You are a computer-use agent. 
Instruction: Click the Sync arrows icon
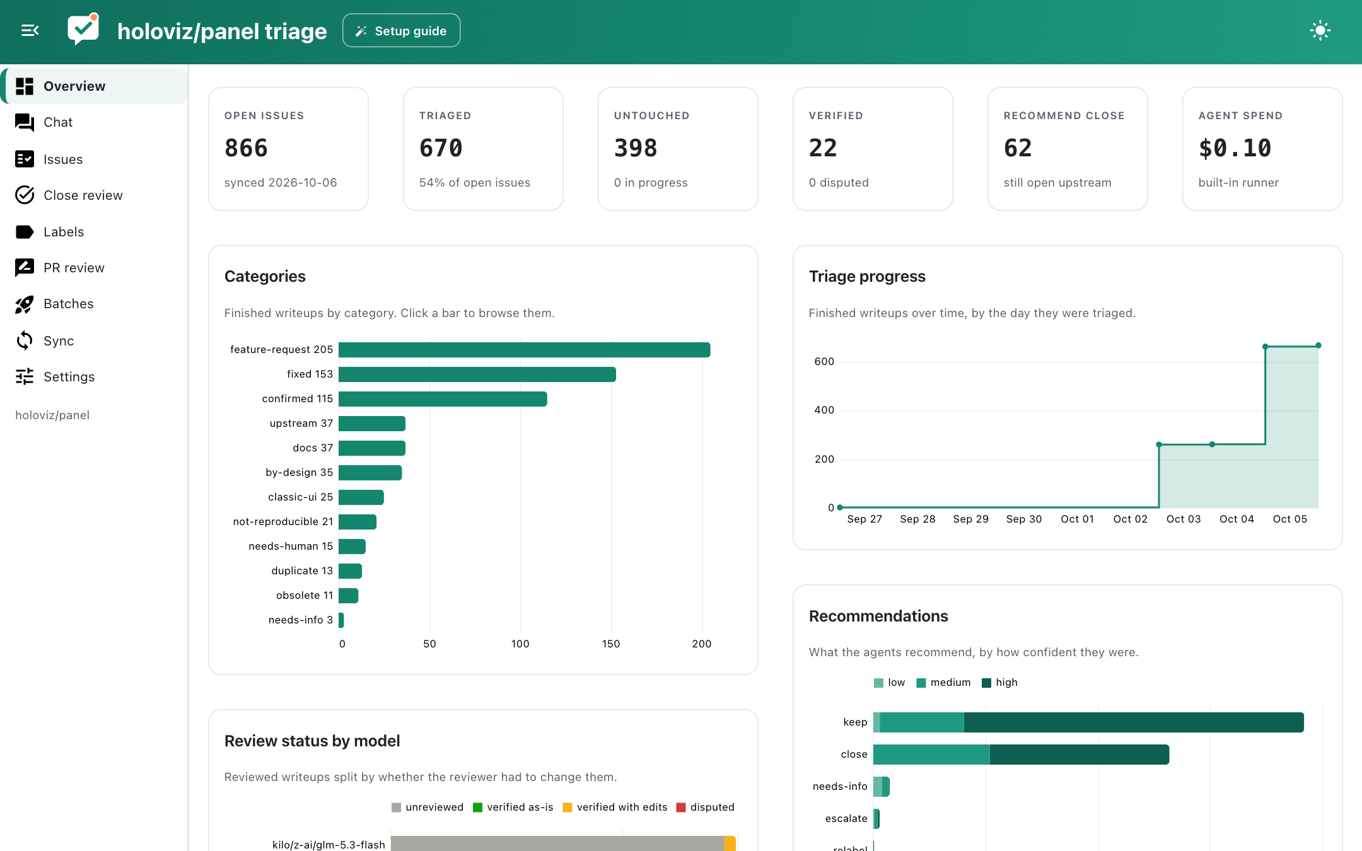(x=25, y=341)
